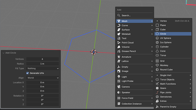Select Round Cube menu entry
196x110 pixels.
tap(173, 70)
